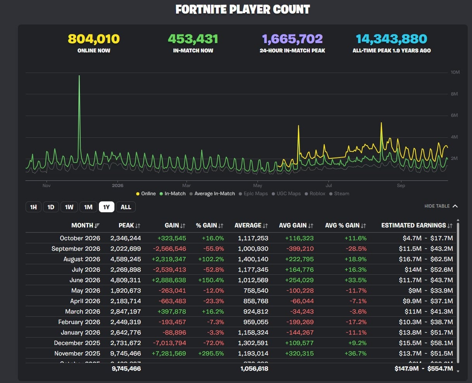The height and width of the screenshot is (383, 472).
Task: Enable the Steam comparison series
Action: [339, 194]
